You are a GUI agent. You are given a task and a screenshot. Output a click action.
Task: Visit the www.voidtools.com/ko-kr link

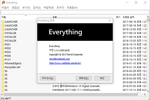65,63
